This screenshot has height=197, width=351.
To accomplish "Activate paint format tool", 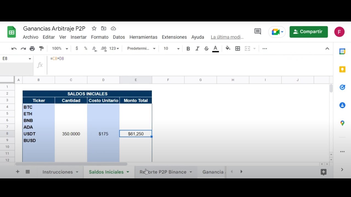I will click(x=41, y=49).
